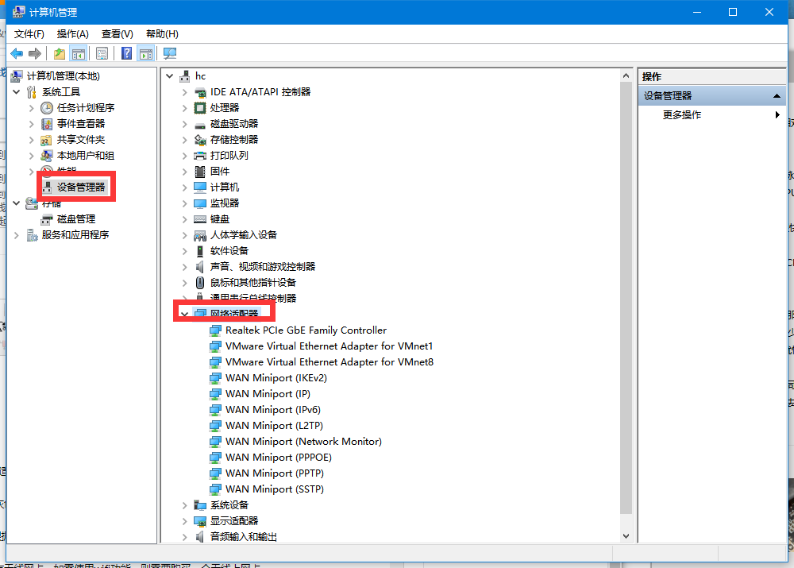The height and width of the screenshot is (568, 794).
Task: Select WAN Miniport (PPPOE) device
Action: click(279, 457)
